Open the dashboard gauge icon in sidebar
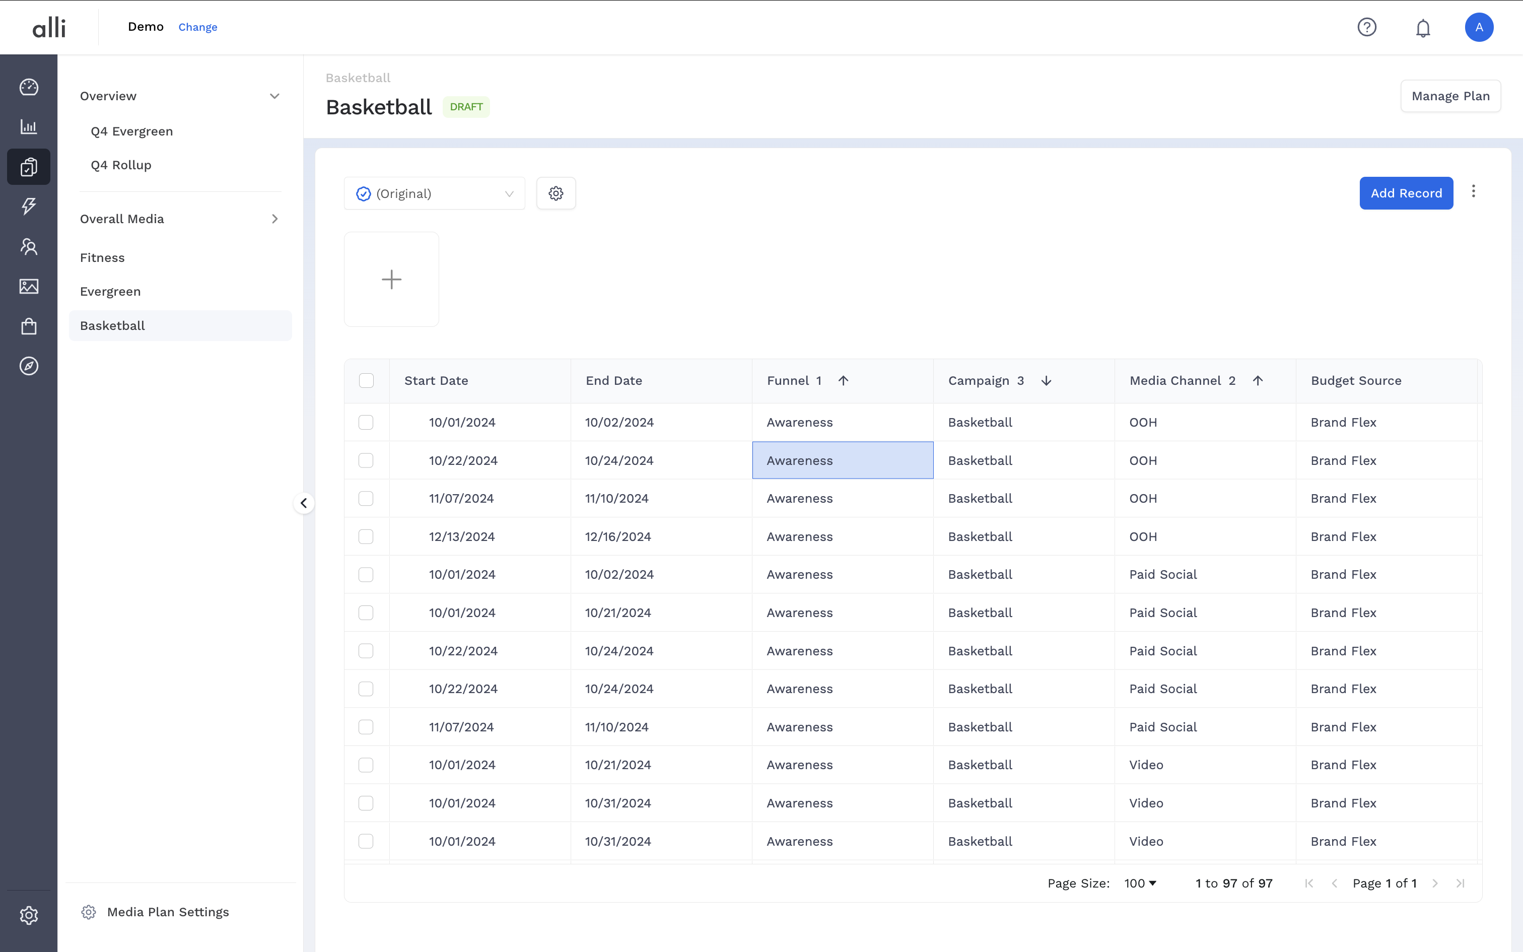Screen dimensions: 1523x952 point(29,88)
